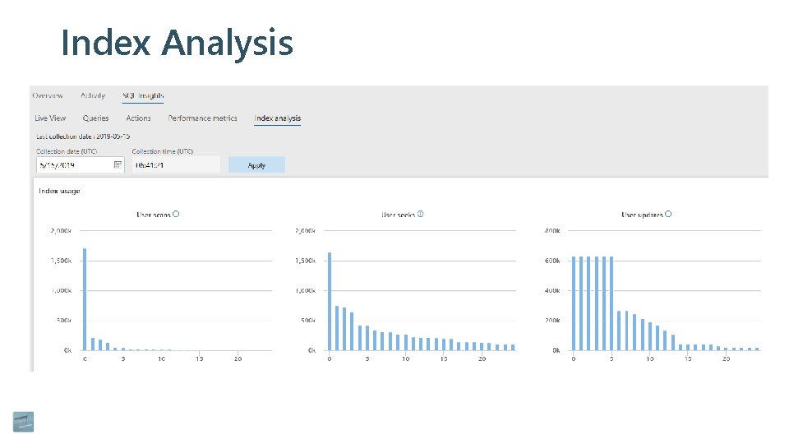Click the User scans chart title
This screenshot has width=789, height=444.
click(x=154, y=215)
